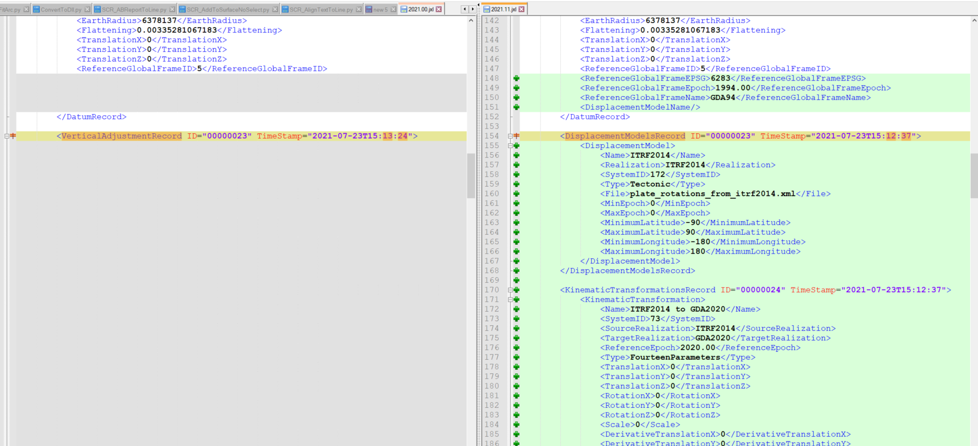Click the added-line plus marker on line 148
Screen dimensions: 978x446
click(x=516, y=78)
